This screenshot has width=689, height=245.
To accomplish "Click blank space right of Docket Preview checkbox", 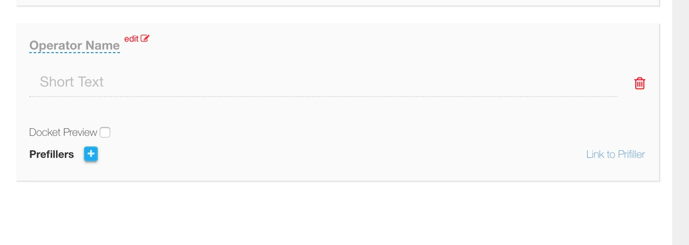I will (316, 132).
